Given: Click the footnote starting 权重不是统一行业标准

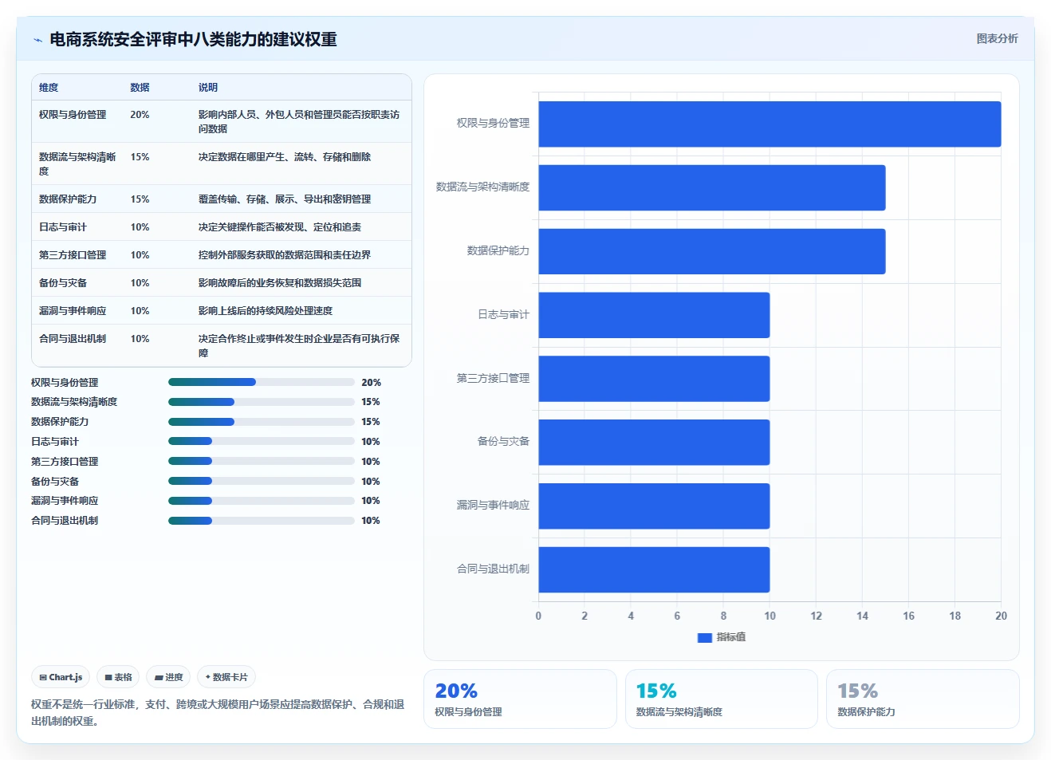Looking at the screenshot, I should pos(218,713).
